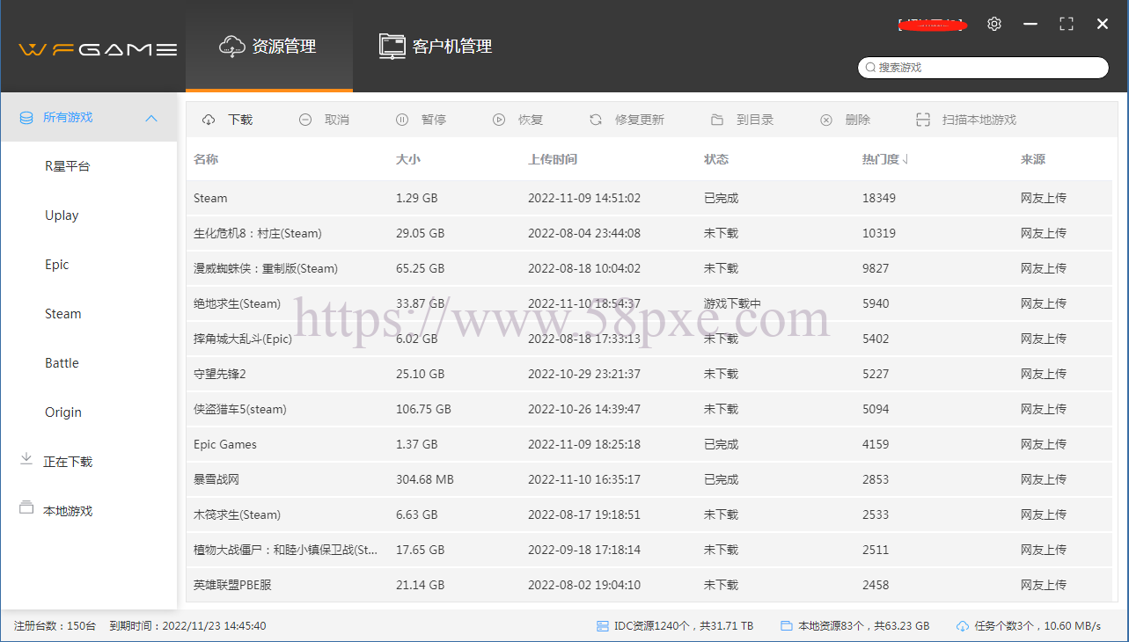
Task: Click the task count cloud icon
Action: coord(963,626)
